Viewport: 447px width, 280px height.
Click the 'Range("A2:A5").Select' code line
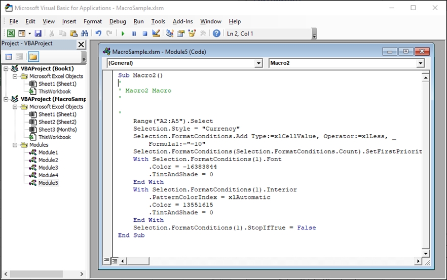[173, 121]
